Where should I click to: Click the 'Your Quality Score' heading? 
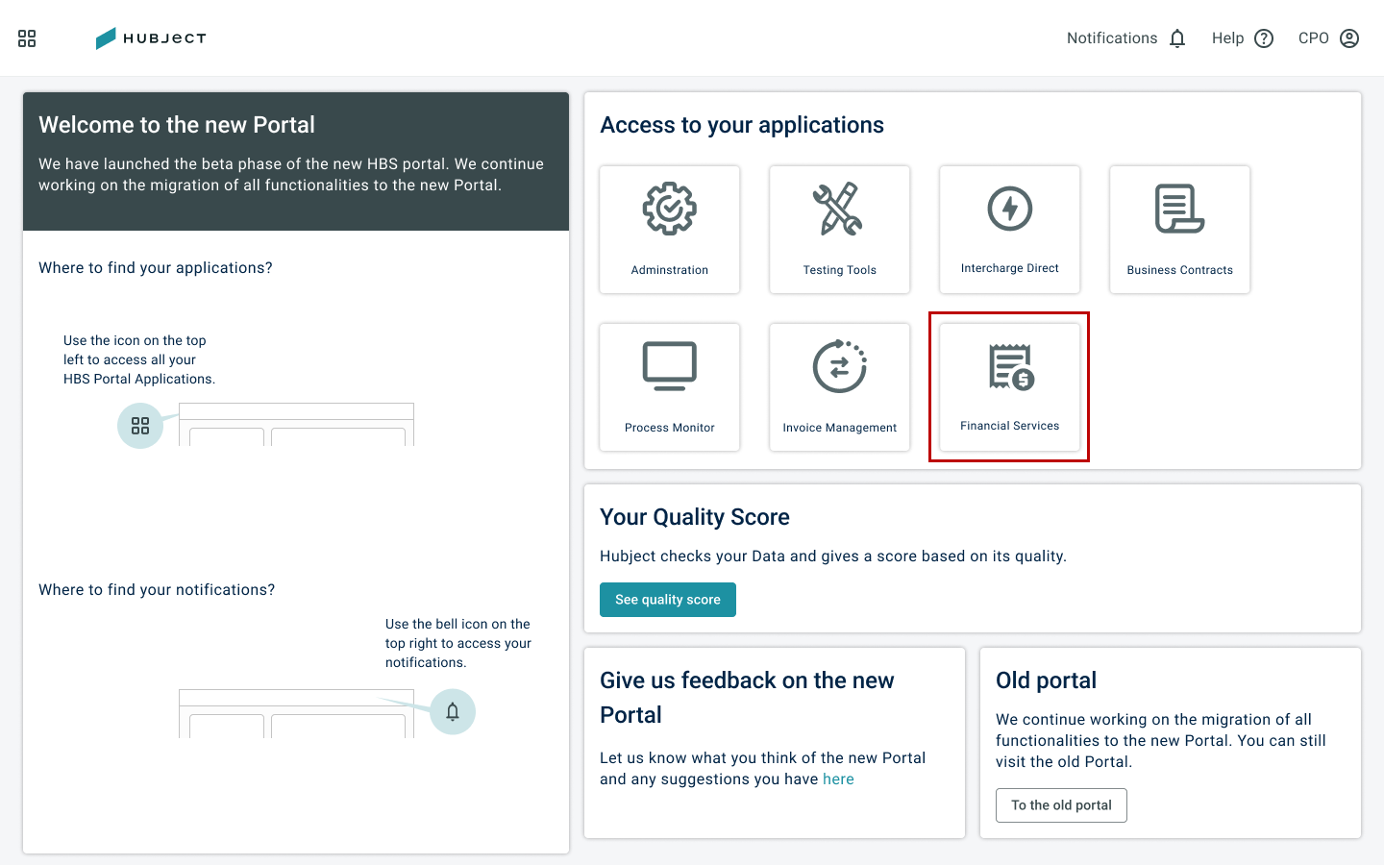[x=695, y=517]
